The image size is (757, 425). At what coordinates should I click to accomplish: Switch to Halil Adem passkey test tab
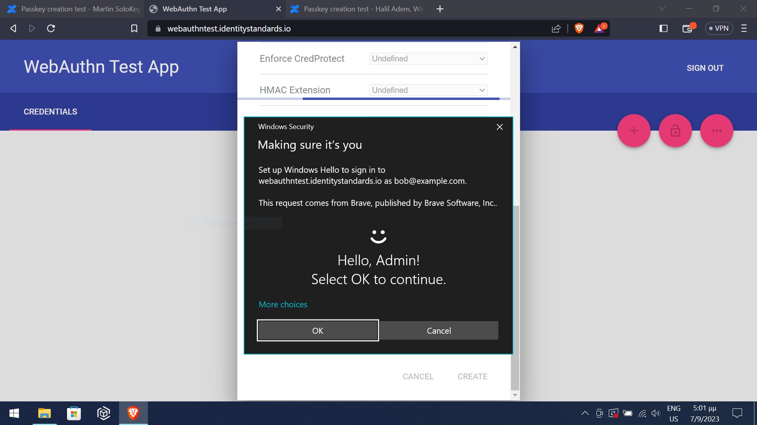point(357,9)
